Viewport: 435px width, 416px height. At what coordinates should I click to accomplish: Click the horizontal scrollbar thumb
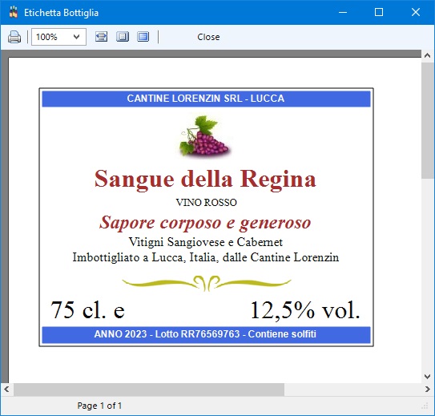coord(149,390)
